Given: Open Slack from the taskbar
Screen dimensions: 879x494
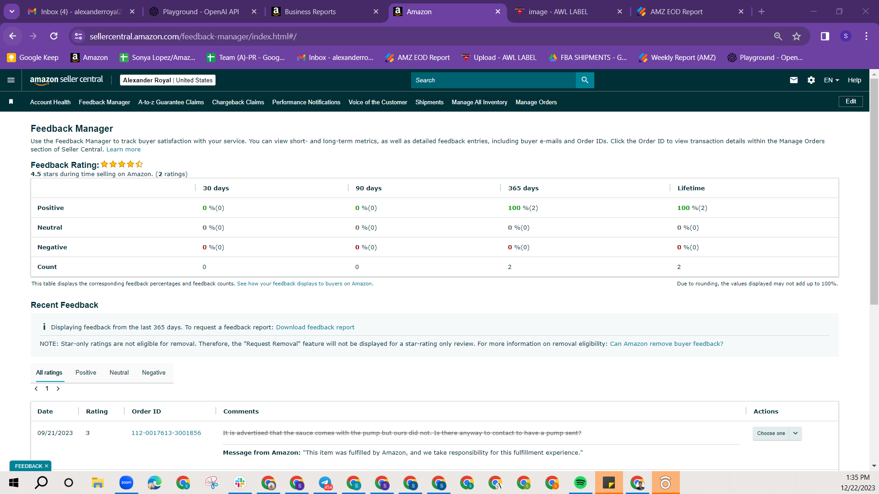Looking at the screenshot, I should pyautogui.click(x=240, y=483).
